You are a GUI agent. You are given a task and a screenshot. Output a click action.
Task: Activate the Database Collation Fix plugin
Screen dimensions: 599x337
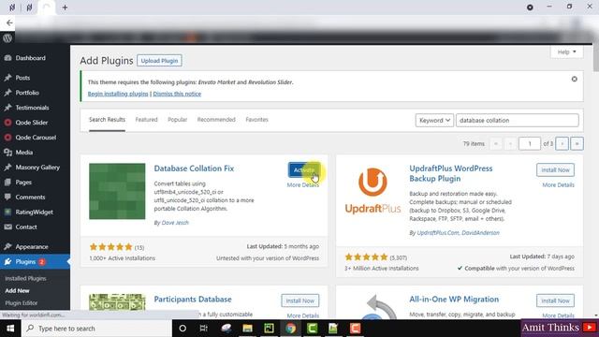(303, 170)
